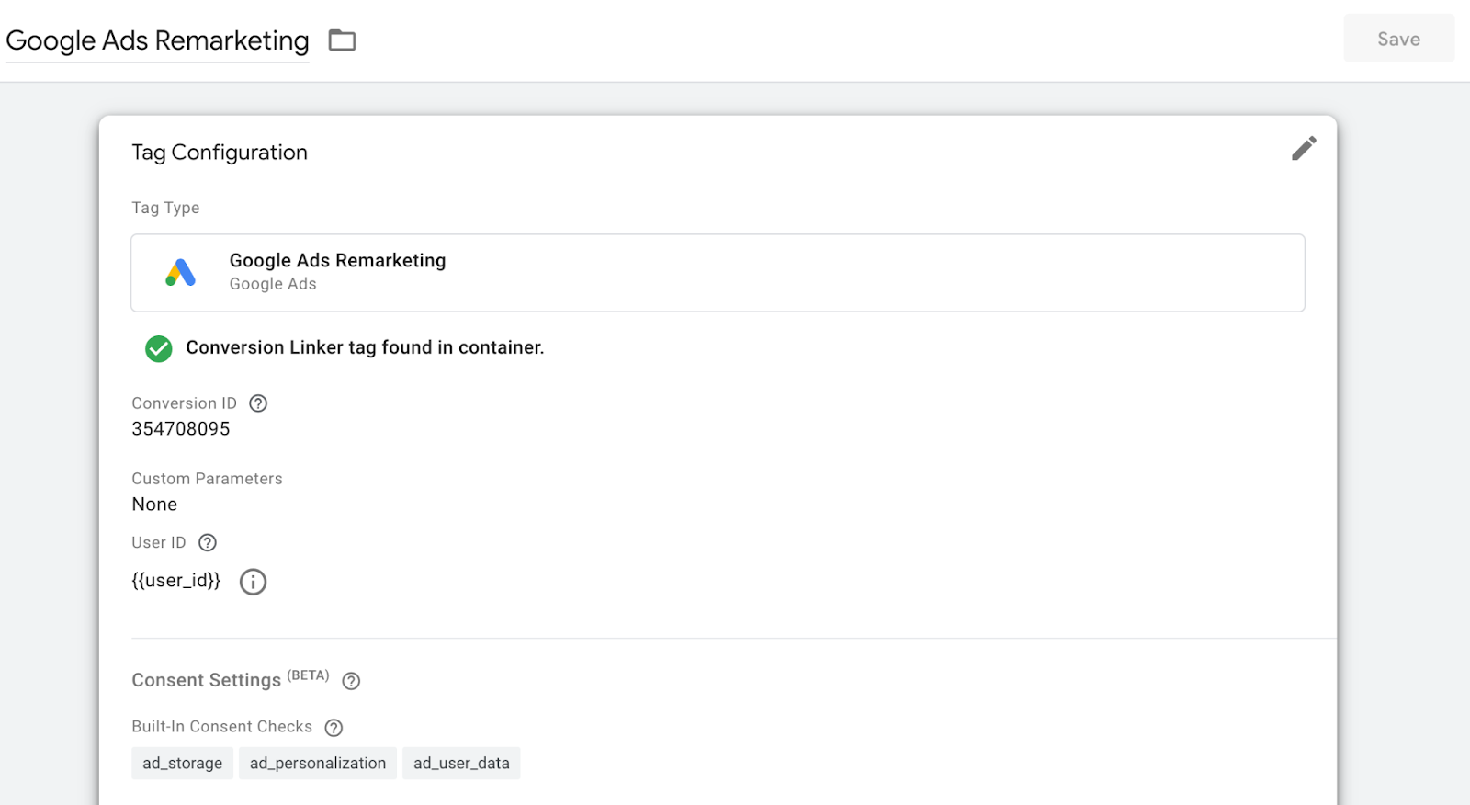This screenshot has width=1470, height=805.
Task: Click 'Conversion Linker tag found in container.' text
Action: tap(365, 347)
